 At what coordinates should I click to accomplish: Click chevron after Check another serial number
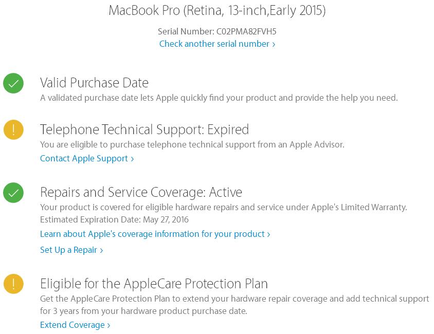pyautogui.click(x=274, y=45)
